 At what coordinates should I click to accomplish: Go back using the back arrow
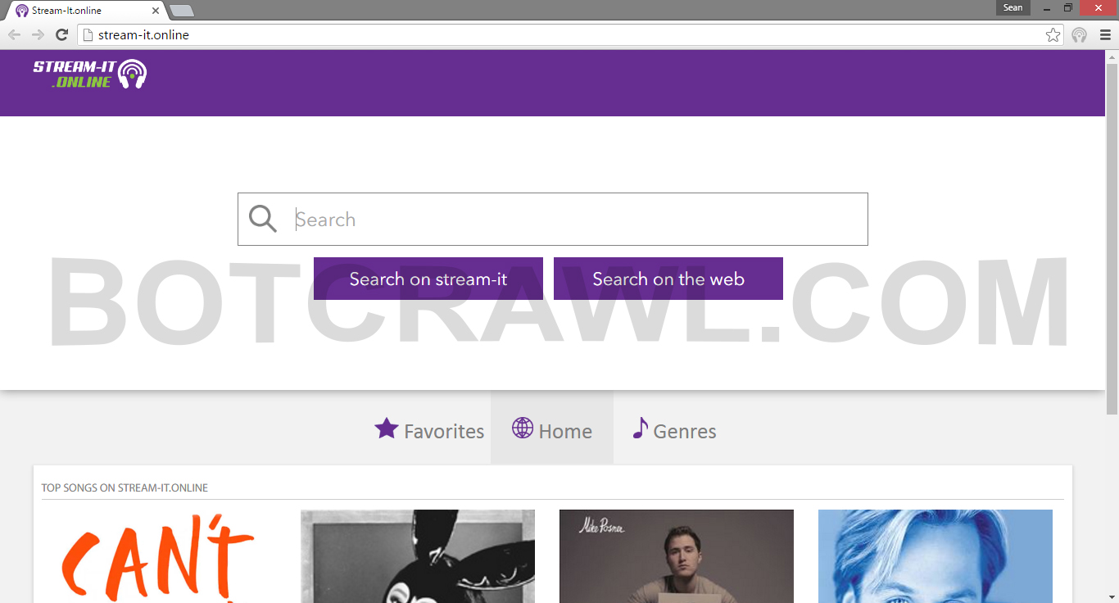[x=14, y=34]
